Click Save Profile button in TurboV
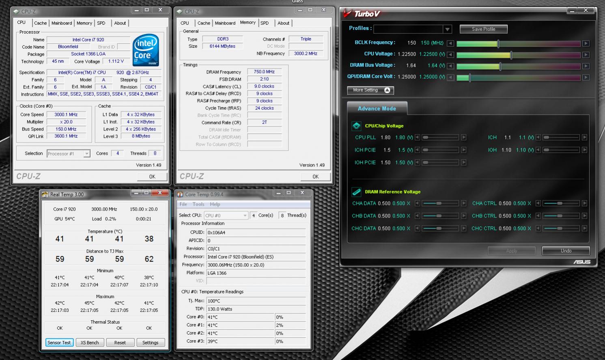The width and height of the screenshot is (605, 360). tap(483, 29)
